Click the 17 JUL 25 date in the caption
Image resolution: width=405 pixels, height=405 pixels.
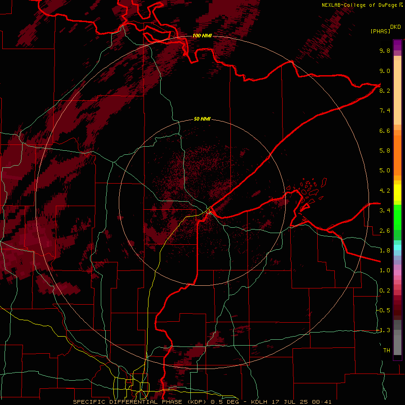point(291,402)
